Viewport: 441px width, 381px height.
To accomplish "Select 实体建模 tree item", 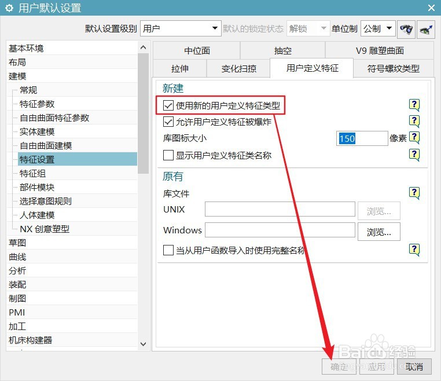I will pos(78,131).
